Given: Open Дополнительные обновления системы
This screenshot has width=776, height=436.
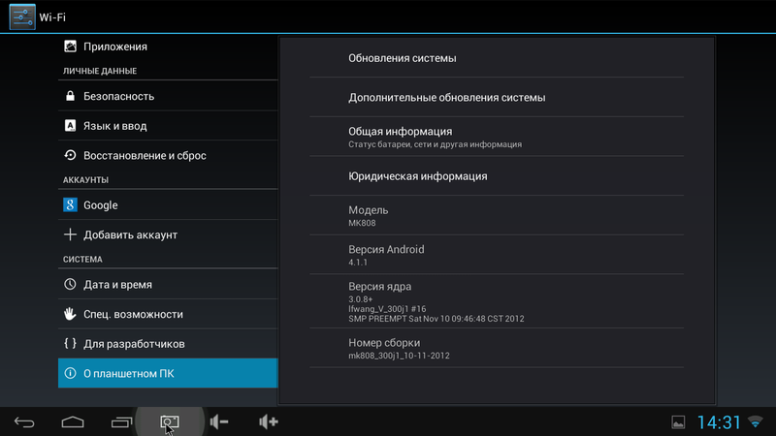Looking at the screenshot, I should tap(497, 98).
